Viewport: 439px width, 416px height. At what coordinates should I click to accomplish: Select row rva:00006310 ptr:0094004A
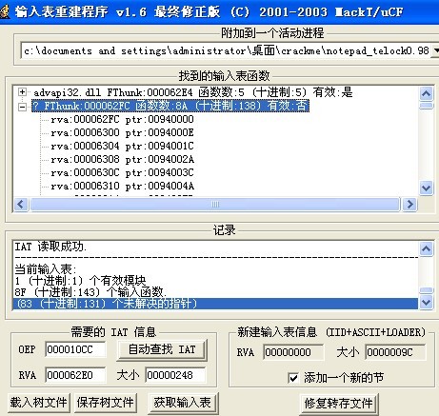pyautogui.click(x=122, y=186)
